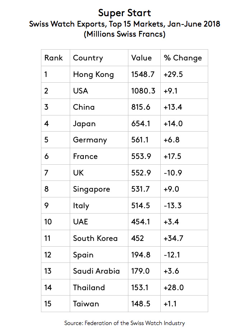Select the UAE country cell

click(x=80, y=222)
